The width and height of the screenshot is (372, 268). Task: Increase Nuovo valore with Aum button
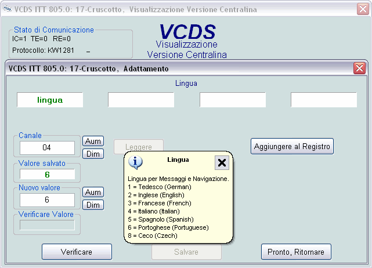(93, 192)
